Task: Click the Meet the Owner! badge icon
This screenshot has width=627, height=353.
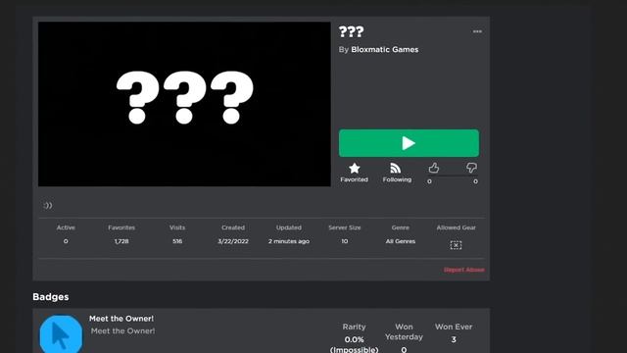Action: tap(61, 334)
